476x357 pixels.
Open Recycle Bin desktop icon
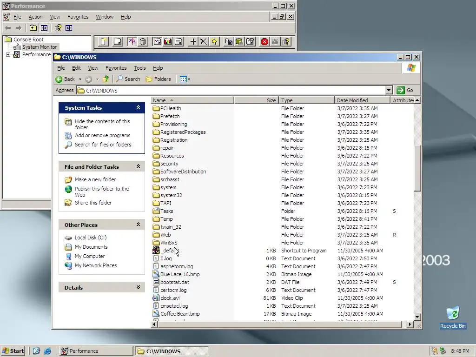453,317
